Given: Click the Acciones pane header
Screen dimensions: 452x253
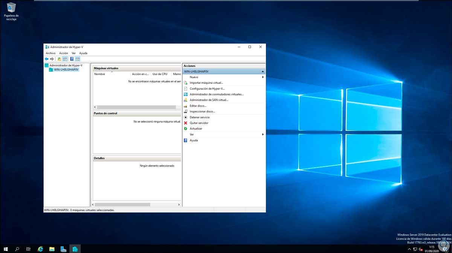Looking at the screenshot, I should pyautogui.click(x=224, y=66).
